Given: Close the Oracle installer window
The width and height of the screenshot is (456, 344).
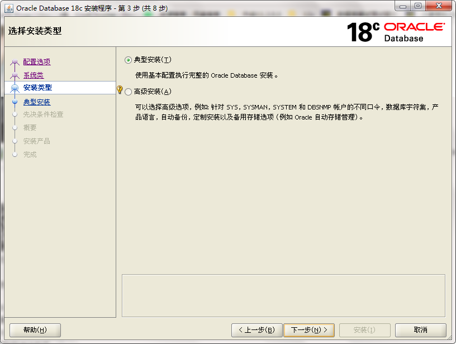Looking at the screenshot, I should [x=439, y=6].
